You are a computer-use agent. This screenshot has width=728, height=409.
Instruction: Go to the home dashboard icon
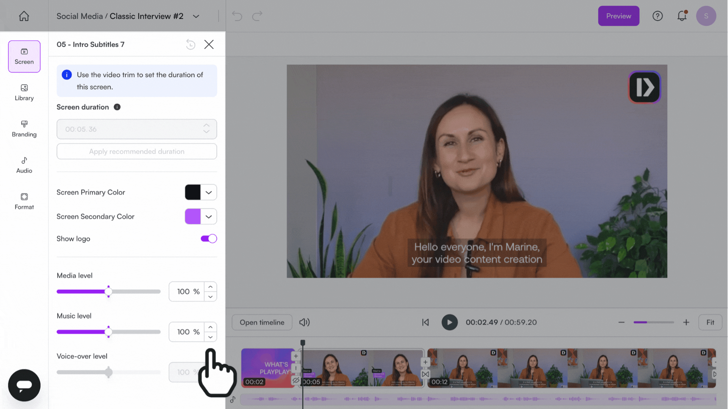point(24,16)
